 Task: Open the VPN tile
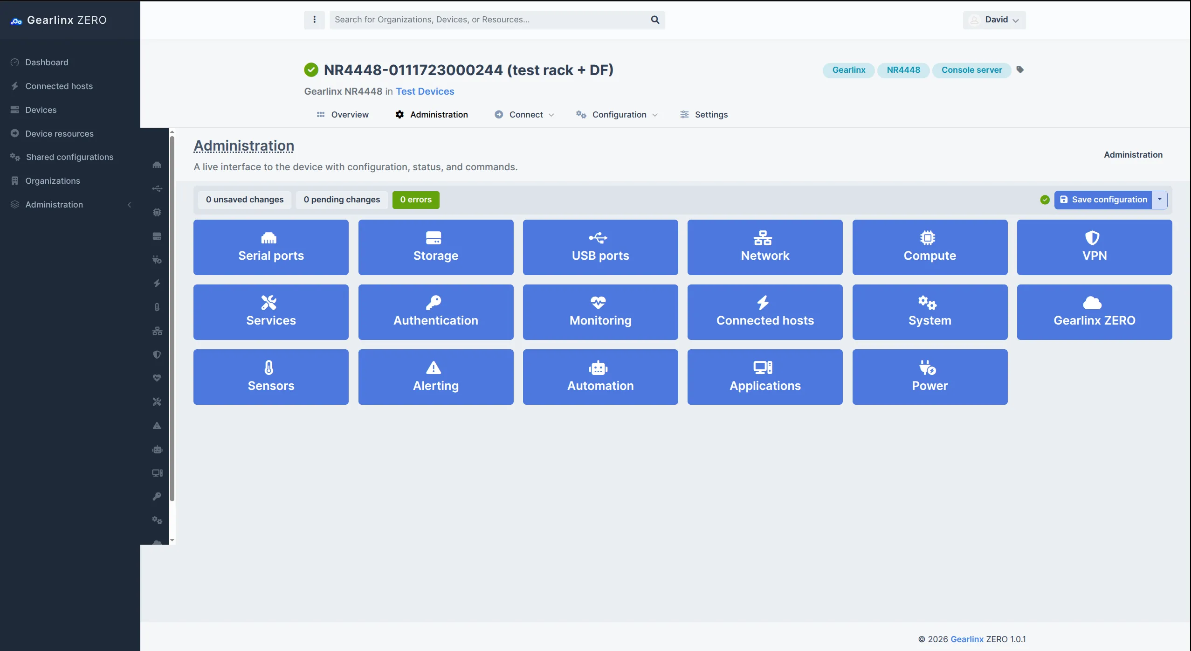pyautogui.click(x=1095, y=247)
